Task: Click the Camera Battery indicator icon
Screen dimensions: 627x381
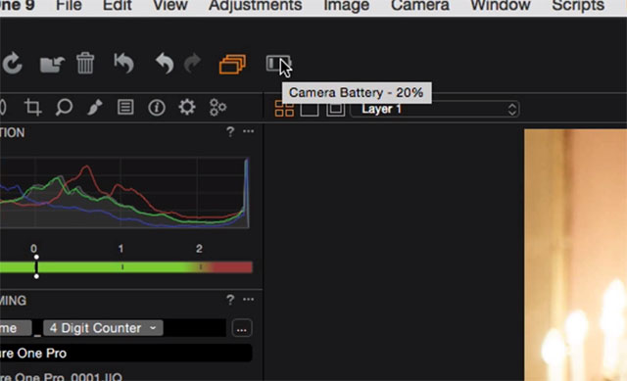Action: [278, 63]
